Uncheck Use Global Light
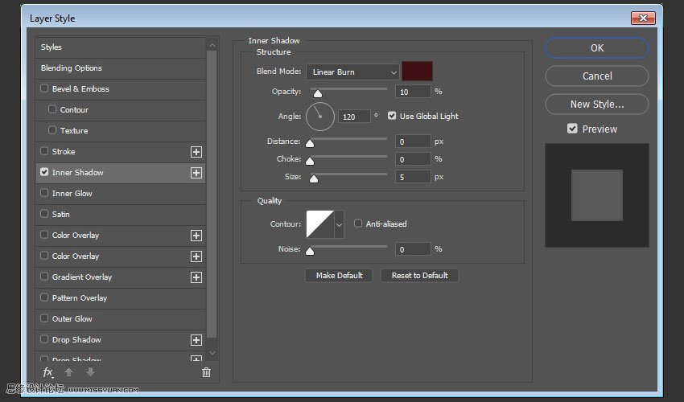Screen dimensions: 684x402 [392, 116]
